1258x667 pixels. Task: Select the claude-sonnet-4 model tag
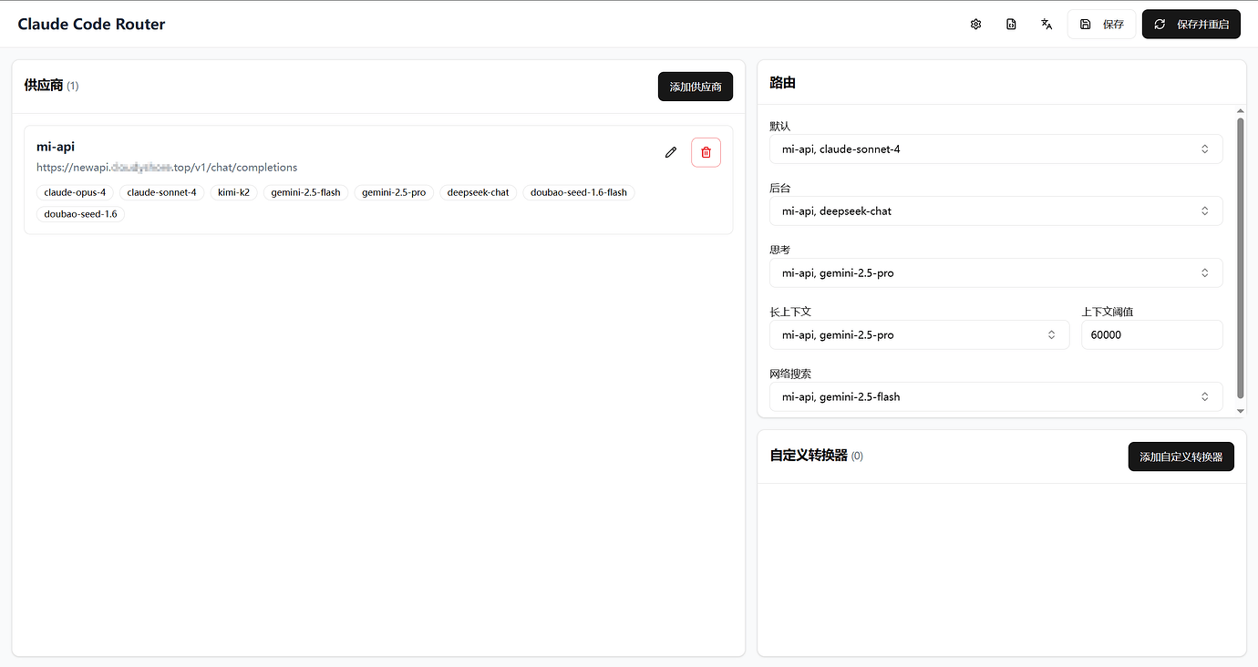click(x=161, y=192)
